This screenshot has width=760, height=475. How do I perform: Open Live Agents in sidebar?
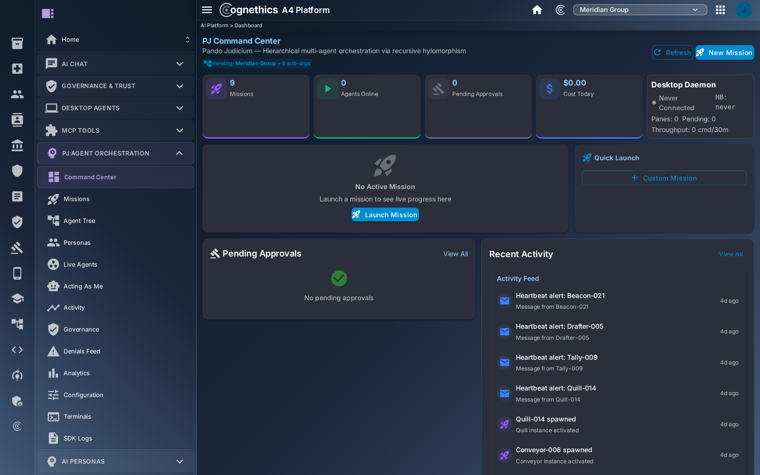(x=116, y=264)
